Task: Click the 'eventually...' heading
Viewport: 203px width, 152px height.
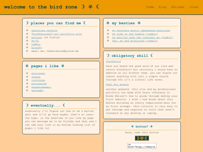Action: [45, 105]
